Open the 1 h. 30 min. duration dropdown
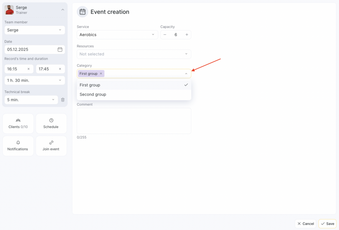The image size is (339, 230). click(34, 80)
